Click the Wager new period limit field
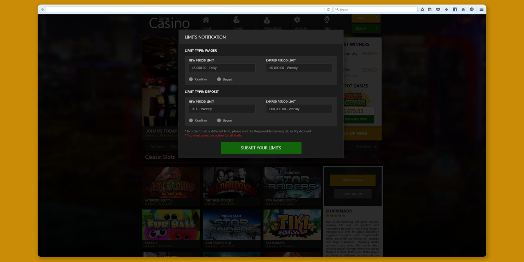 point(222,68)
